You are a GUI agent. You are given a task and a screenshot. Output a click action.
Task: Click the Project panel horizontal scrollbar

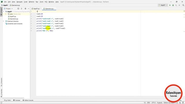(13, 98)
